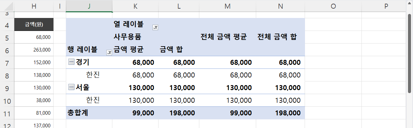This screenshot has width=413, height=128.
Task: Select the bold 68,000 in K7
Action: pyautogui.click(x=135, y=62)
